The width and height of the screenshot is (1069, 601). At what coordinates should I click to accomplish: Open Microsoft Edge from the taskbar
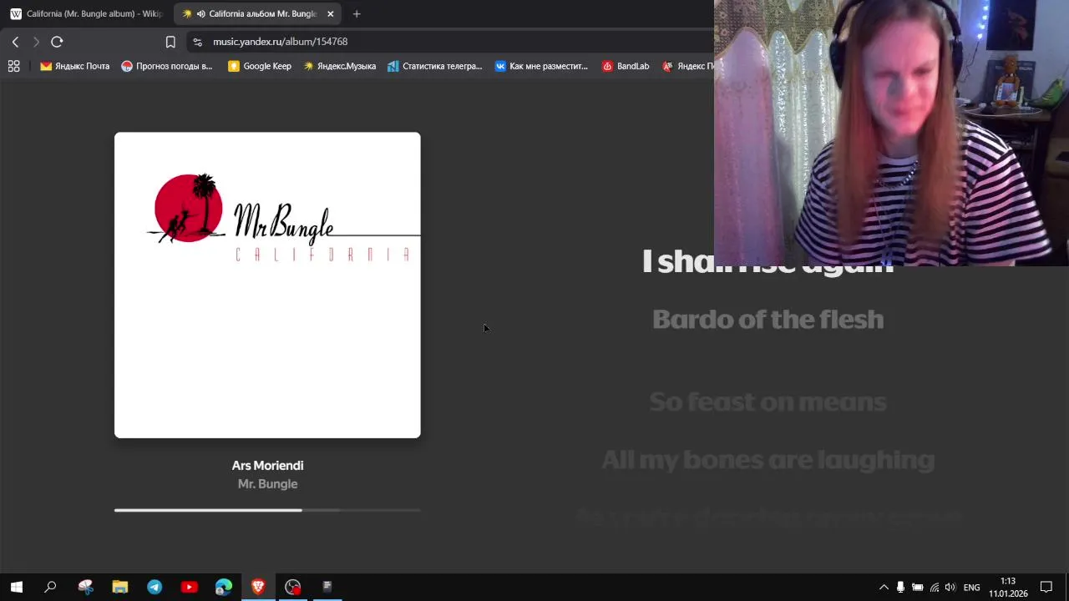224,587
